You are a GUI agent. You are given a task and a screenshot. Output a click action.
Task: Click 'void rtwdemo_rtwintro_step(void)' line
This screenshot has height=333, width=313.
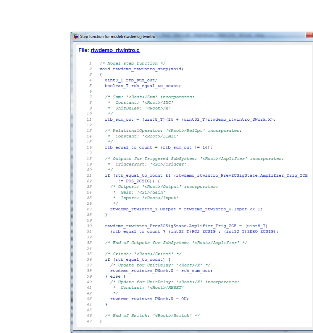(x=141, y=69)
